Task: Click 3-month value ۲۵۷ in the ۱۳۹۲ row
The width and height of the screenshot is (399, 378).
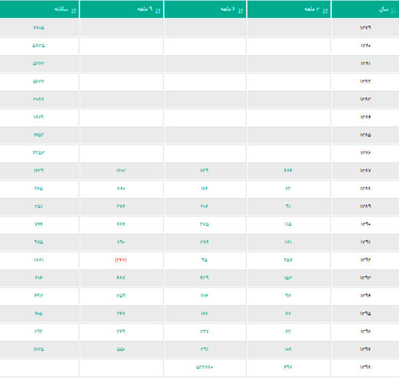Action: click(288, 260)
